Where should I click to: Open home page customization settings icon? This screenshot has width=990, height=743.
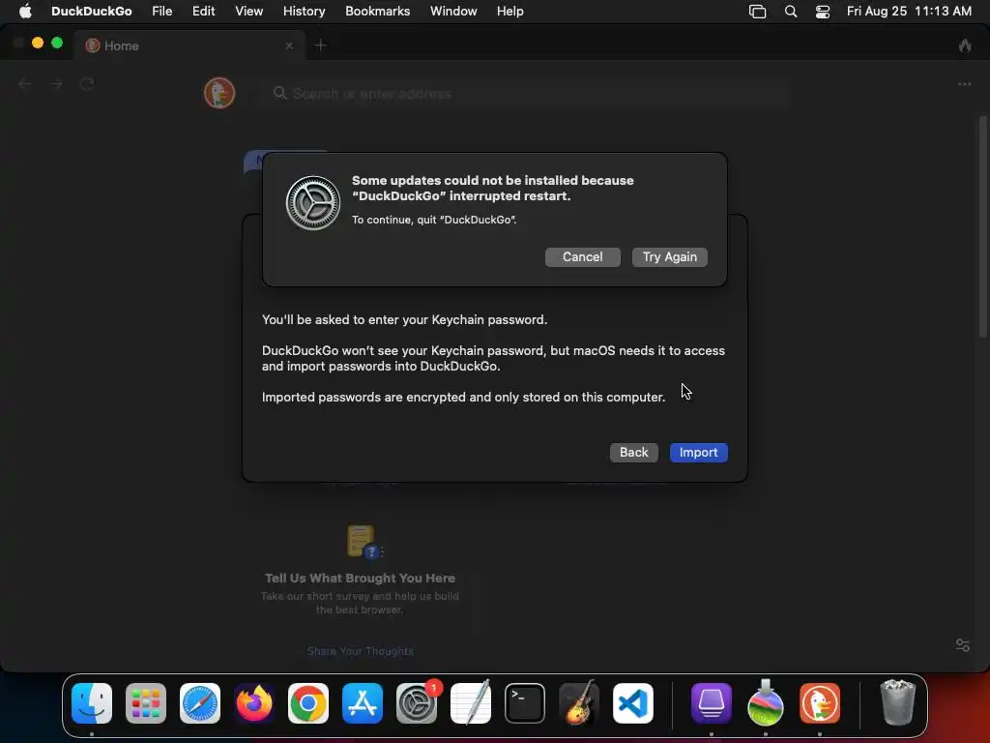click(x=962, y=645)
